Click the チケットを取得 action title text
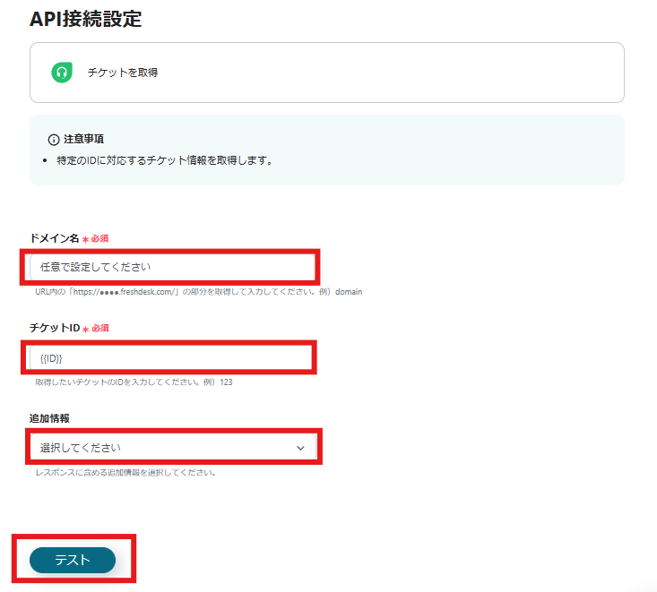 123,73
